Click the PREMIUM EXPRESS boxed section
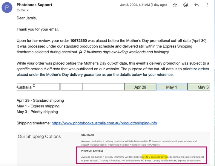215x166 pixels. pyautogui.click(x=141, y=155)
